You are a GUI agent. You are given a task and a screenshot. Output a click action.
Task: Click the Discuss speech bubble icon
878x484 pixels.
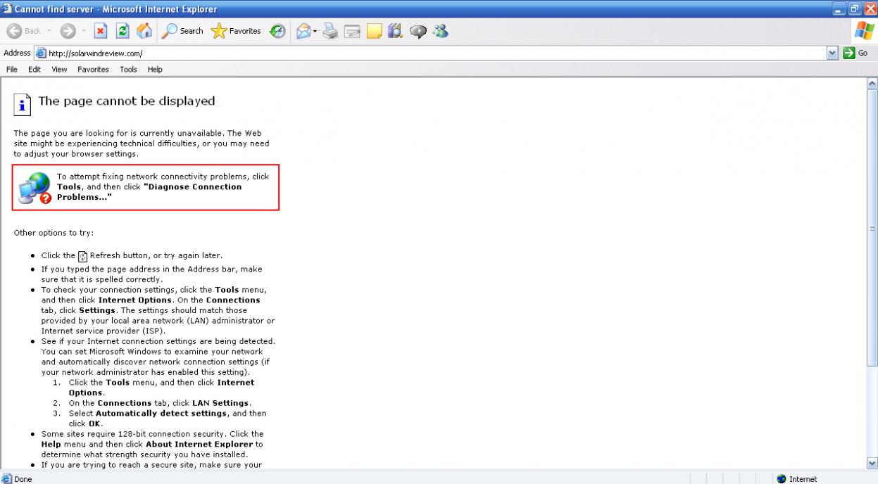[418, 31]
